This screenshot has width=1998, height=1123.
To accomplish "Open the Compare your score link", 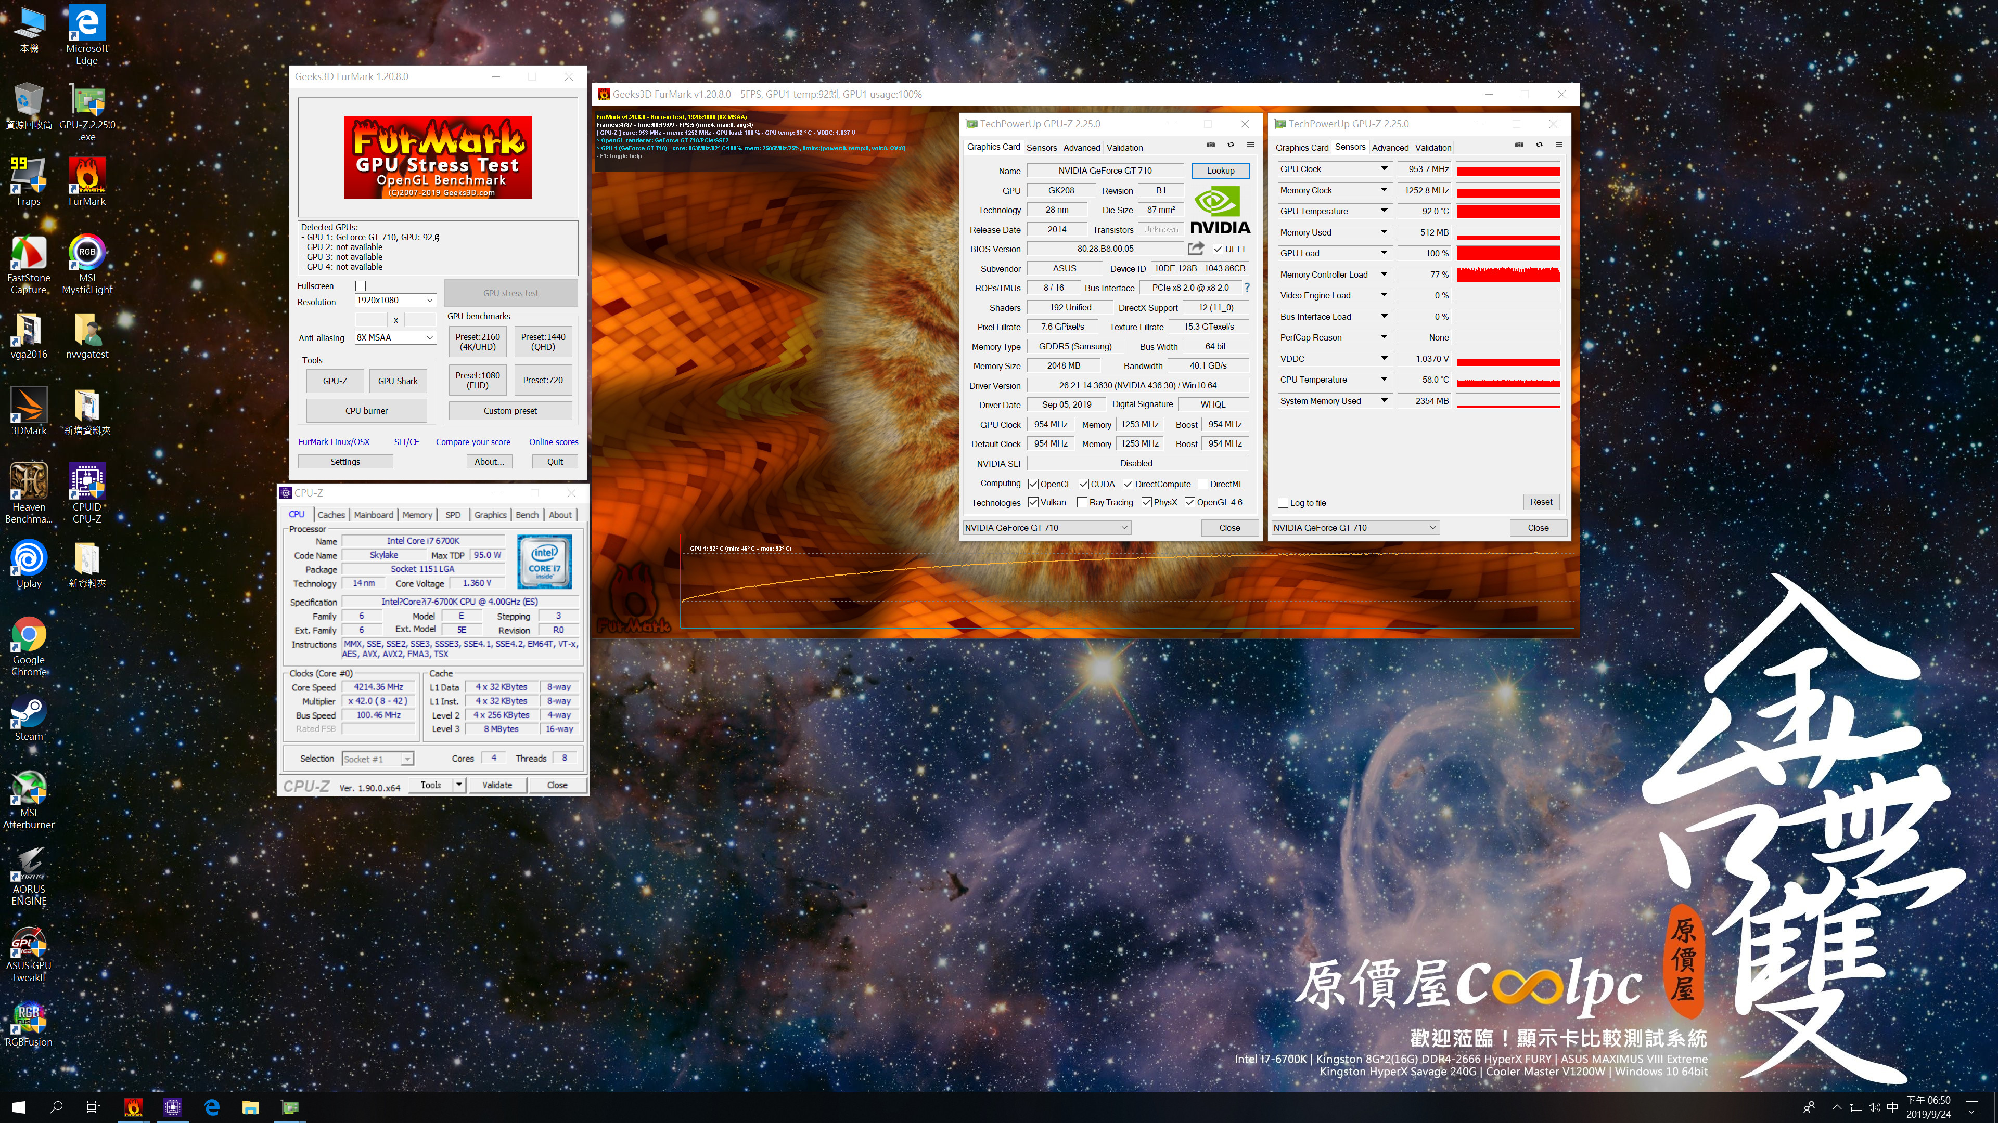I will (473, 442).
